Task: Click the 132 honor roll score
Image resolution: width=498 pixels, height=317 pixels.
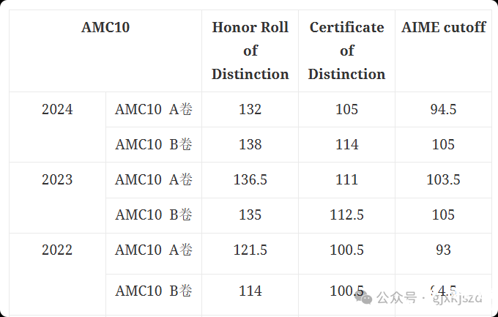Action: (250, 110)
